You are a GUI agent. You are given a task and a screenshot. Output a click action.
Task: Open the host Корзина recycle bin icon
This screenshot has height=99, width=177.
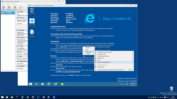[172, 89]
